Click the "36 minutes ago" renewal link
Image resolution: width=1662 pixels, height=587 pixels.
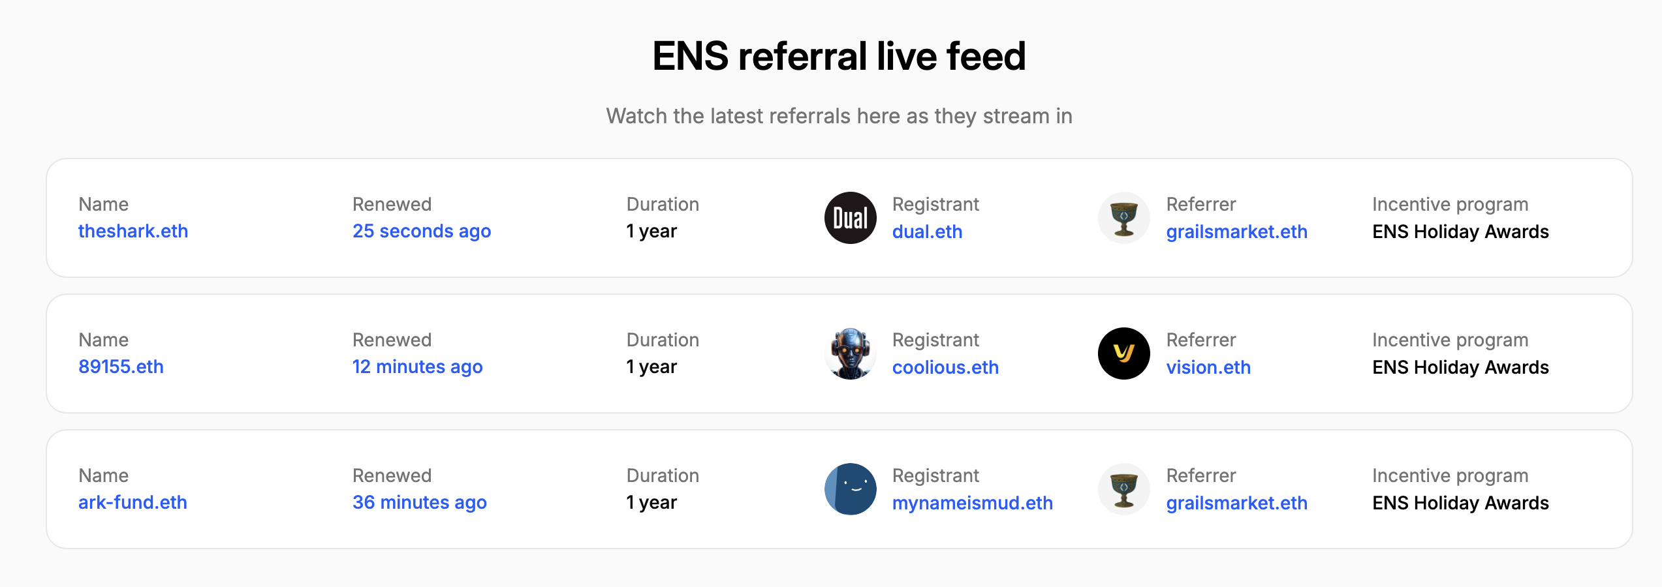pyautogui.click(x=419, y=503)
